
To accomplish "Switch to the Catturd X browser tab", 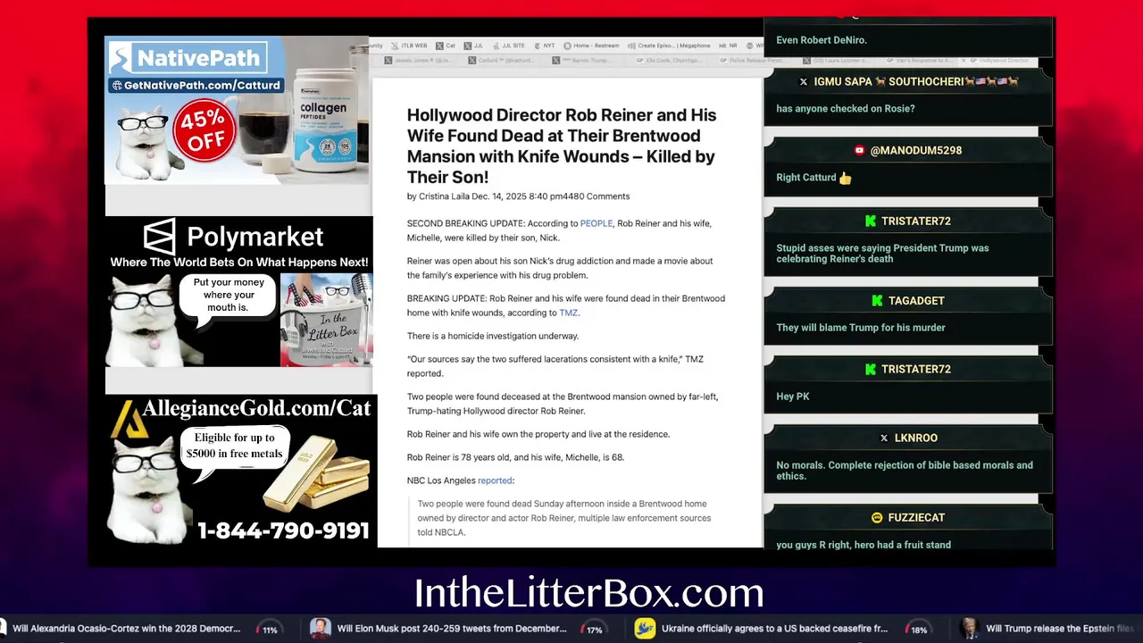I will [501, 61].
